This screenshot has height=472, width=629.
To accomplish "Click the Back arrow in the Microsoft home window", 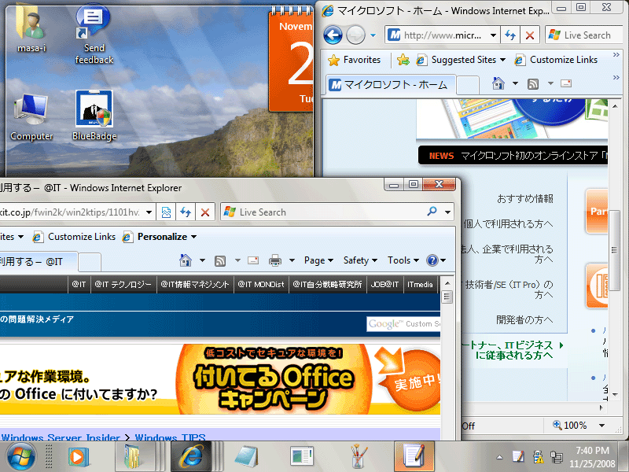I will pos(333,35).
